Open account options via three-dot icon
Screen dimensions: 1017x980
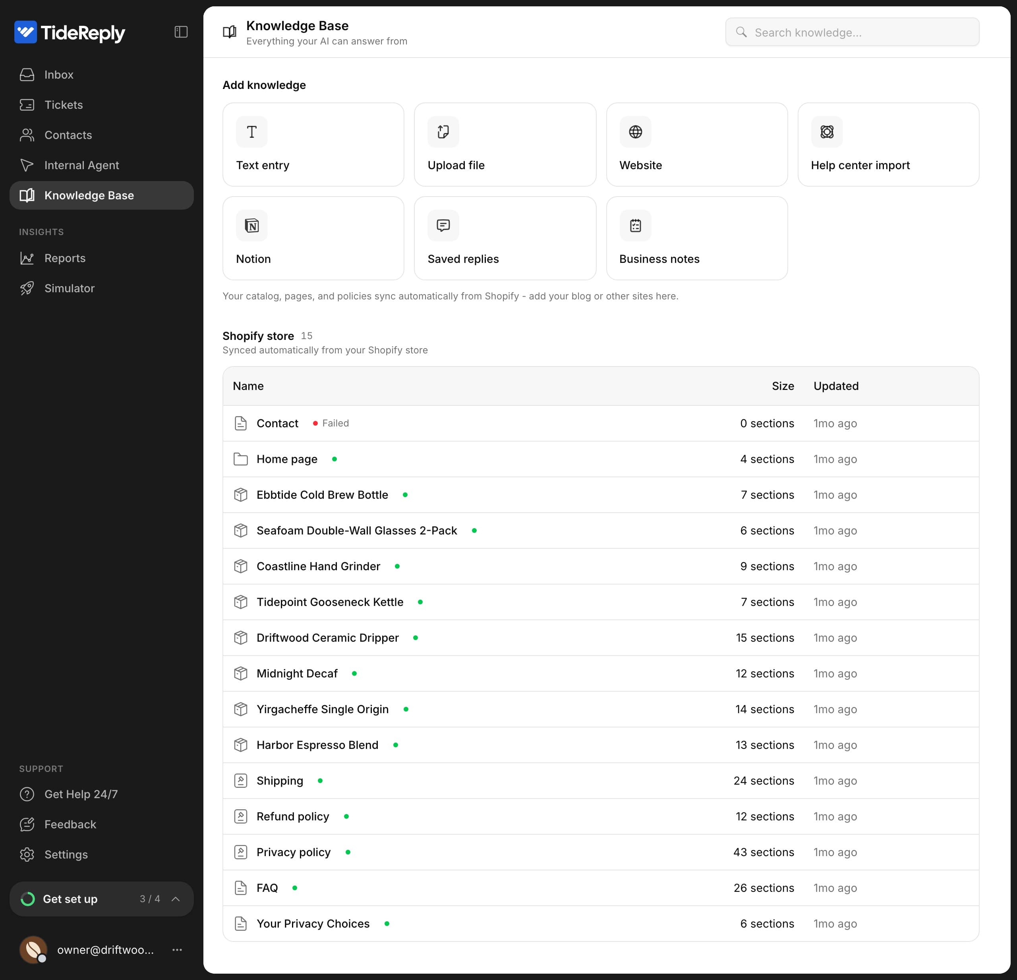[x=177, y=950]
